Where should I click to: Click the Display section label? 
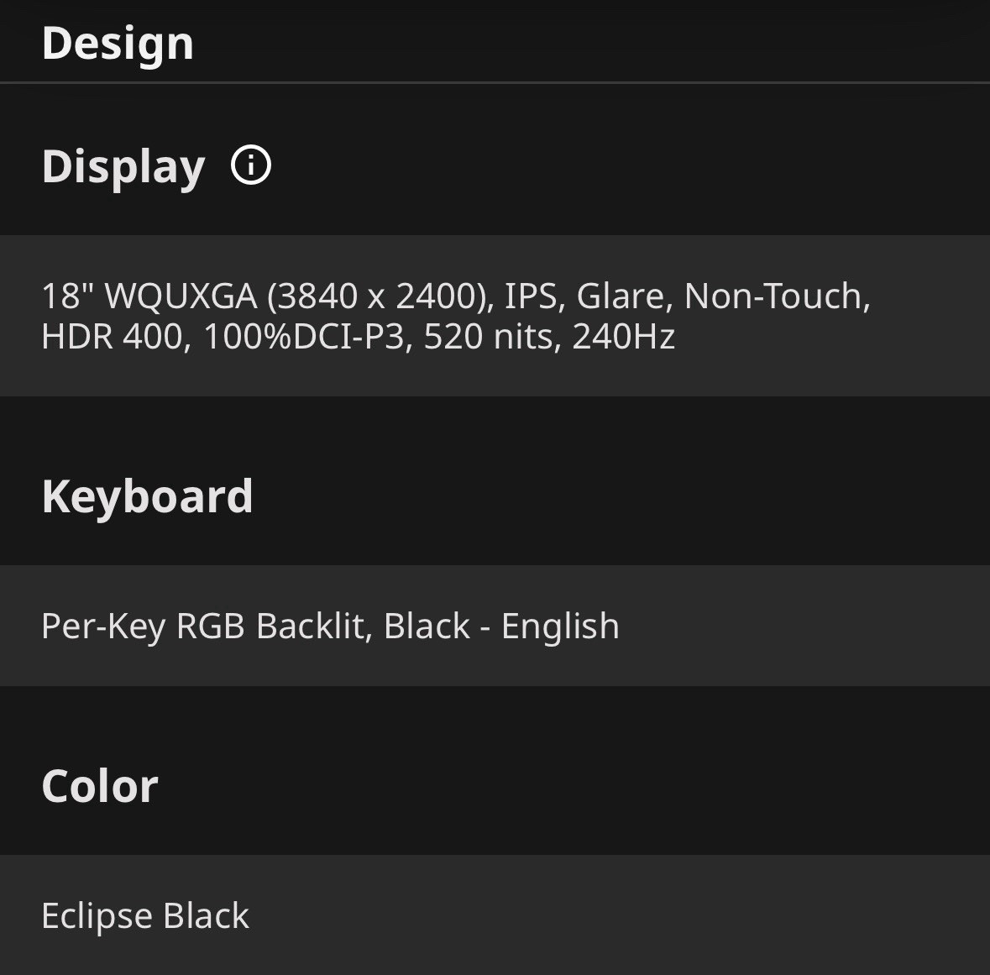(123, 168)
